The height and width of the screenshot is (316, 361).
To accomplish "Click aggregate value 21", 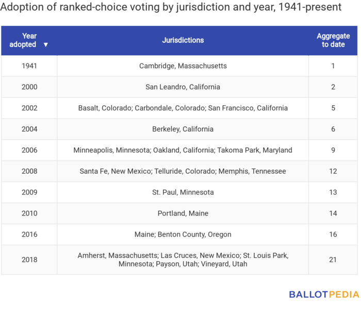I will coord(333,260).
